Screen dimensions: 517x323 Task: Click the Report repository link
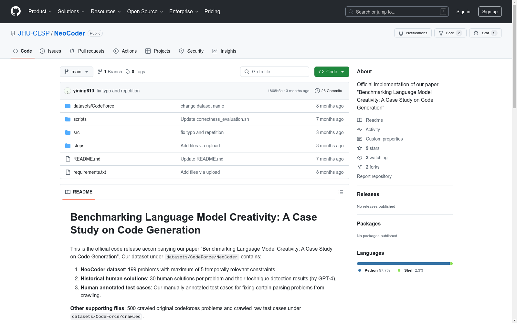[x=374, y=176]
